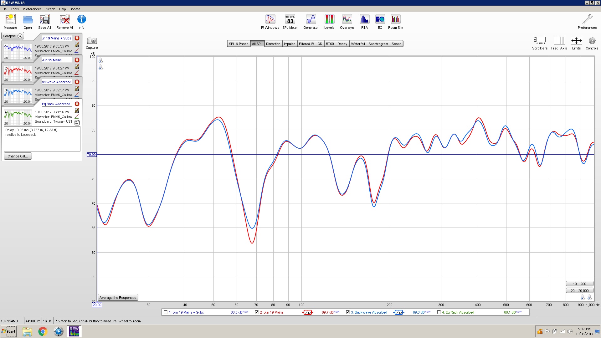Switch to the Waterfall tab

click(x=358, y=44)
